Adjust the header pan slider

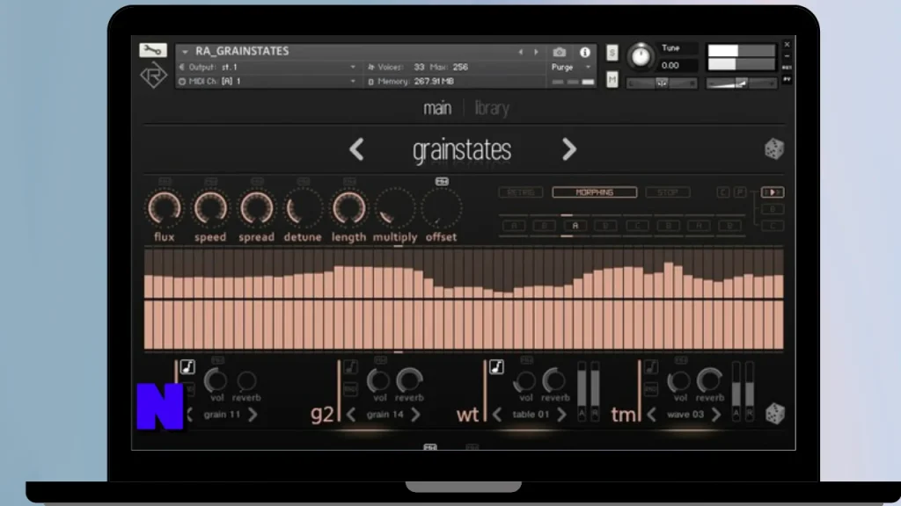662,83
